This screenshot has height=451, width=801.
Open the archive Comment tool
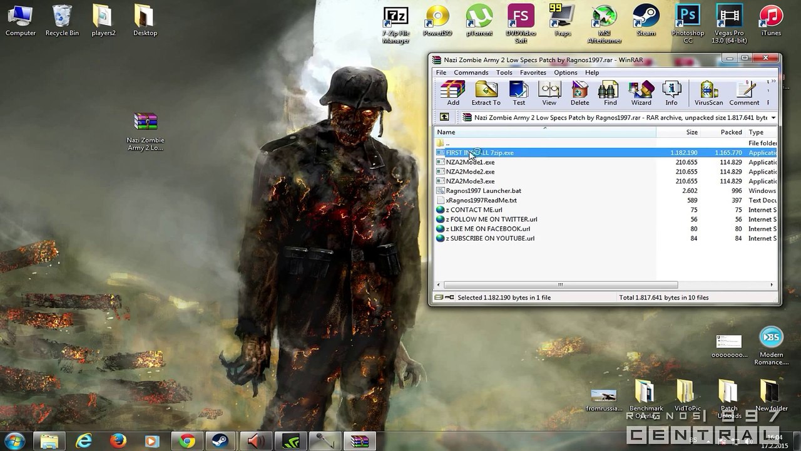coord(744,93)
